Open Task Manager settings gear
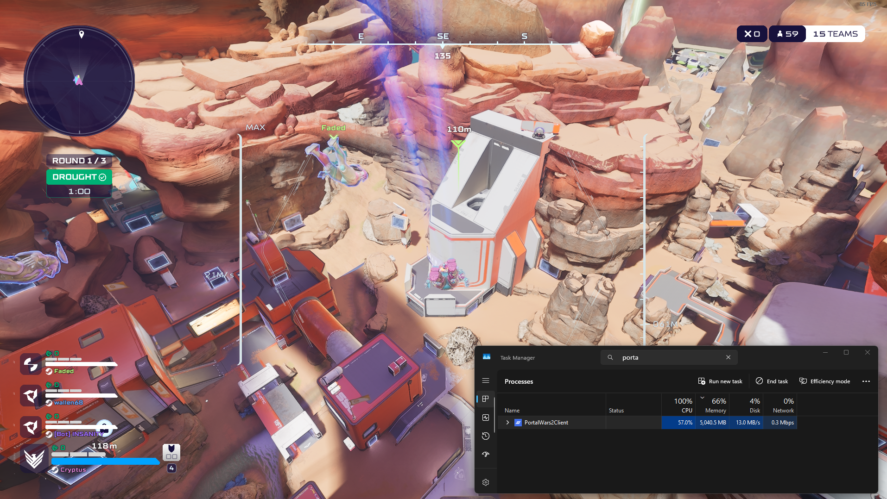887x499 pixels. pos(486,482)
